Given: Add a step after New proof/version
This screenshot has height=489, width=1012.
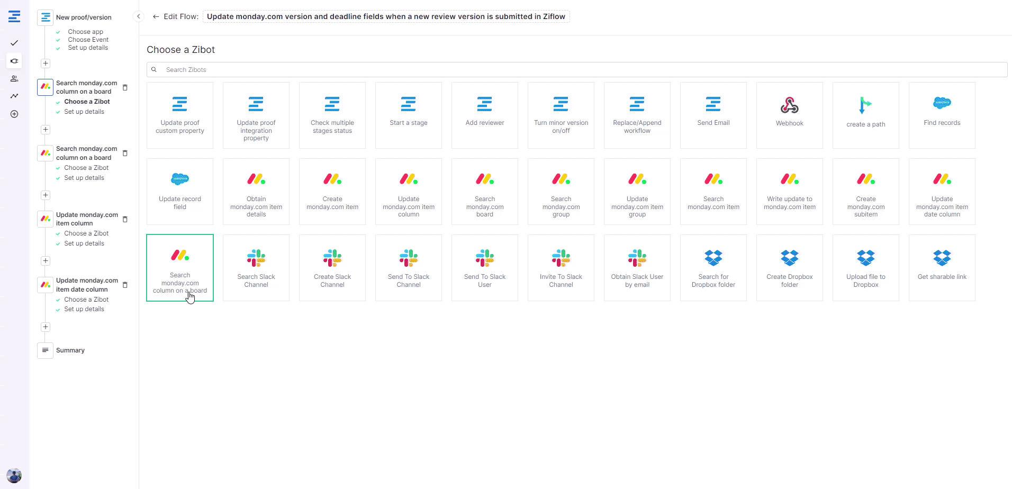Looking at the screenshot, I should point(46,64).
